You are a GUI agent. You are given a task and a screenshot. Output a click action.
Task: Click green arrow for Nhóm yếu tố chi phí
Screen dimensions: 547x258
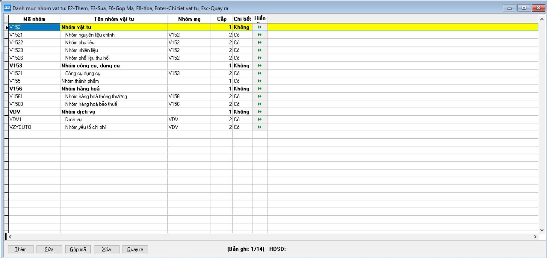pyautogui.click(x=260, y=127)
